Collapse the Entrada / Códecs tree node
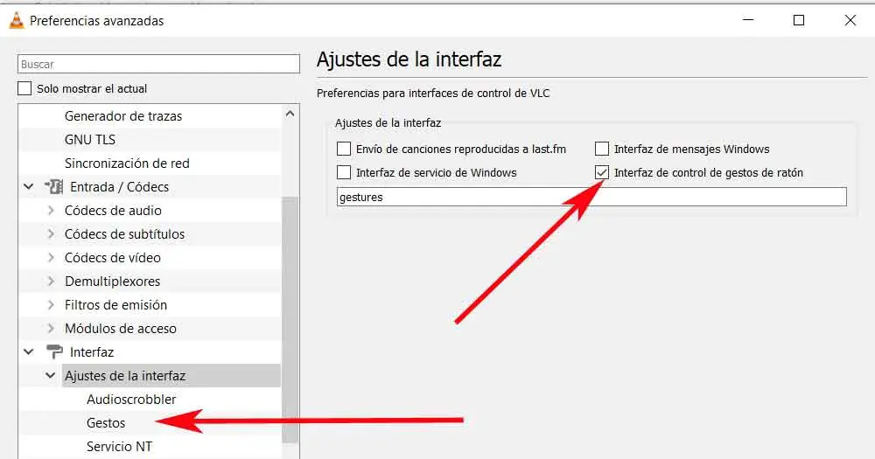The width and height of the screenshot is (875, 459). (x=29, y=187)
